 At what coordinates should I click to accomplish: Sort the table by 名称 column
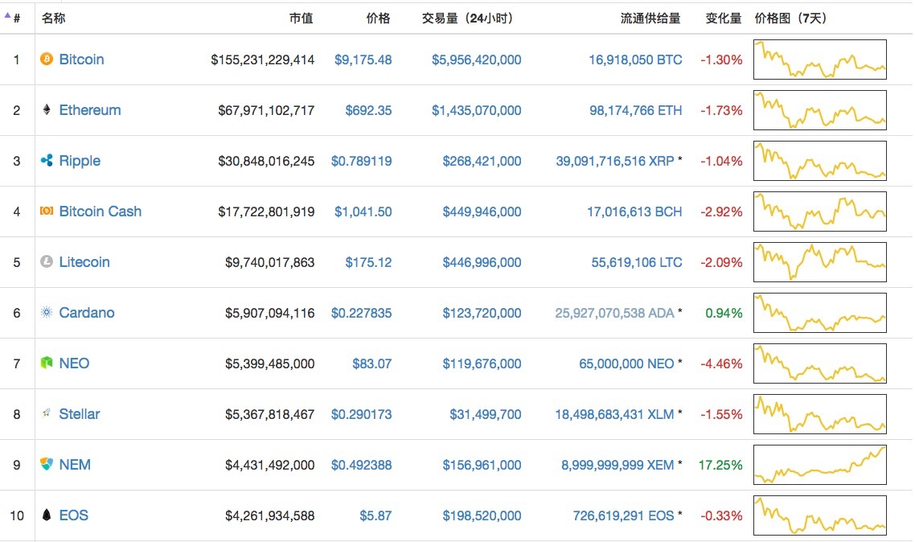[x=54, y=18]
